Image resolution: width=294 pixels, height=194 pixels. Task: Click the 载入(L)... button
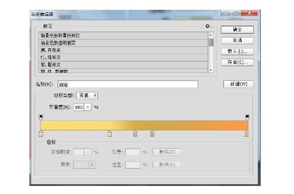point(237,51)
